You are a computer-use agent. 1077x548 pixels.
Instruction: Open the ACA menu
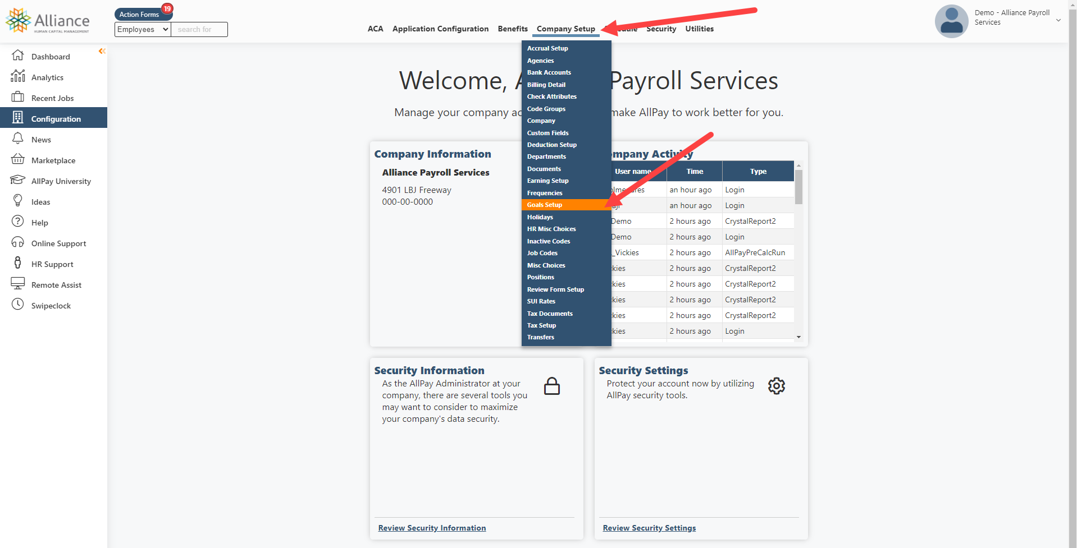375,29
